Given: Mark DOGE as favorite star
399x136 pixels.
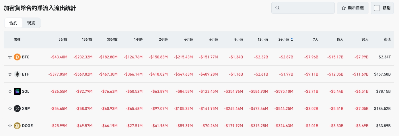Looking at the screenshot, I should [10, 125].
